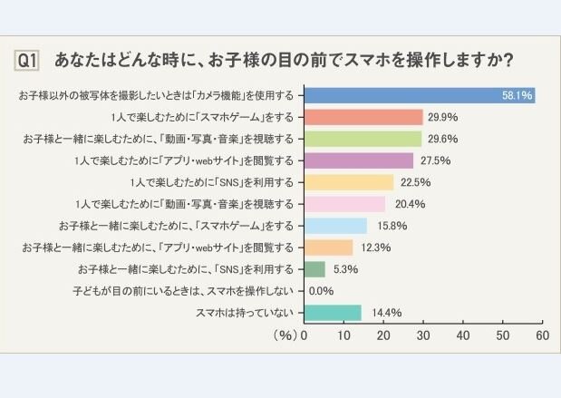Select the small green 5.3% bar
The width and height of the screenshot is (561, 398).
pos(314,269)
